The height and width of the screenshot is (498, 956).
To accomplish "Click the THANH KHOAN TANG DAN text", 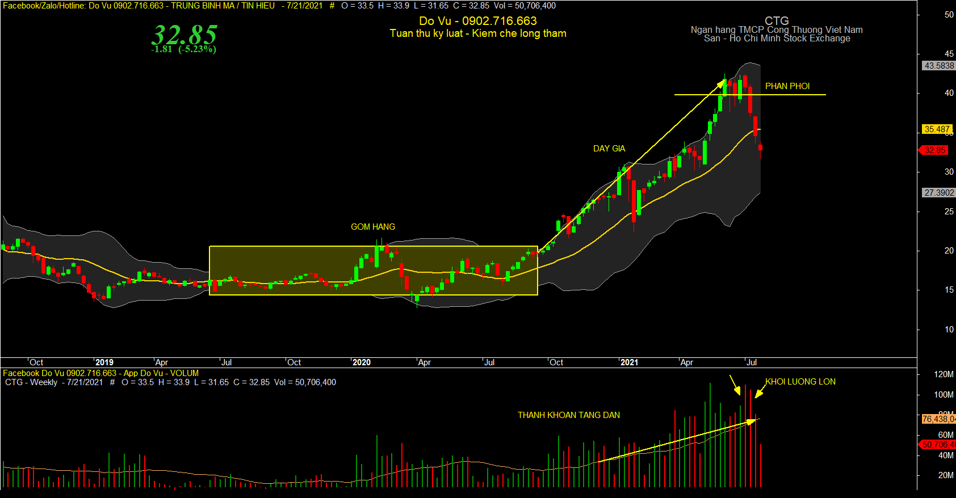I will coord(569,415).
